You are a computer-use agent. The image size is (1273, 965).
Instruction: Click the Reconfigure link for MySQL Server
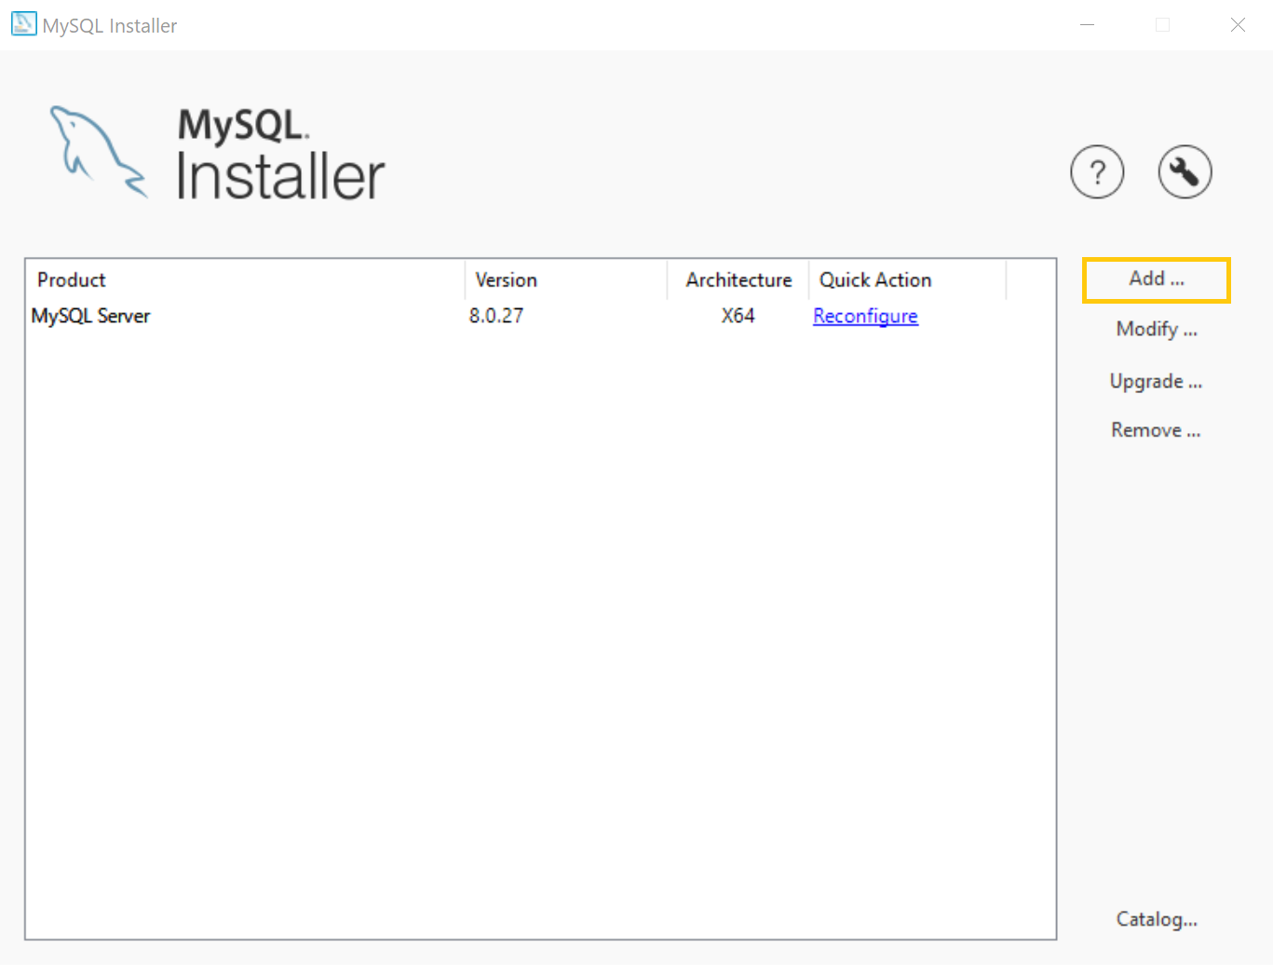click(865, 316)
